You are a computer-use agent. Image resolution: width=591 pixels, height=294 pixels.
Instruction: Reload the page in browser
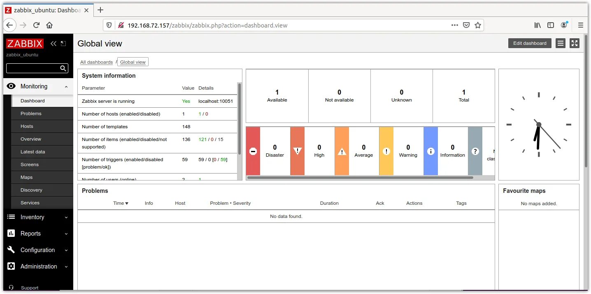coord(36,25)
